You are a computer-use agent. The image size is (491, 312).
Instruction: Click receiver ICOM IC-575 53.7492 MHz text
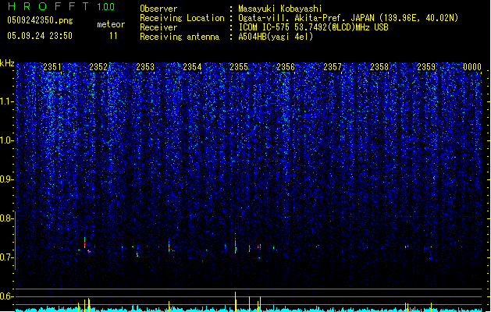pyautogui.click(x=314, y=27)
